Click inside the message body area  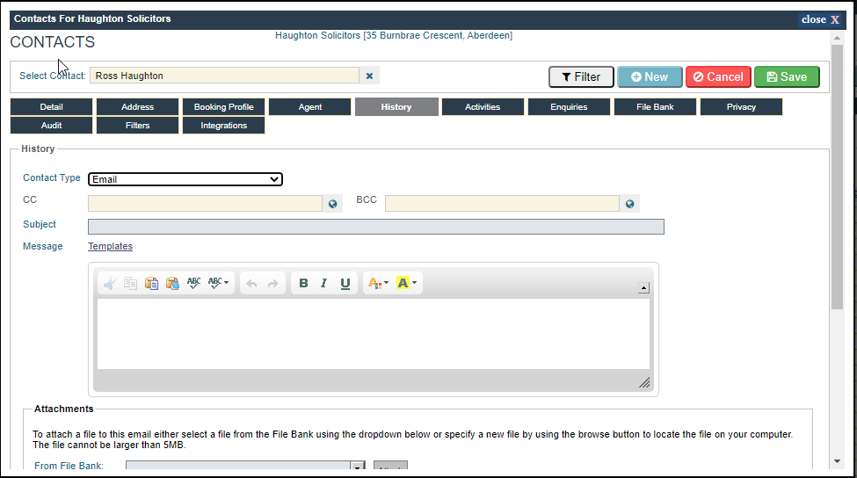[x=374, y=334]
